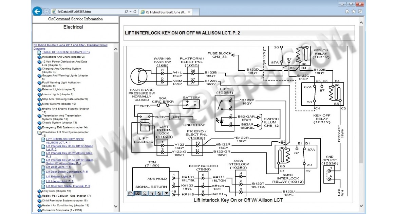Select Child Reminder System (chapter 18)
Screen dimensions: 397x214
point(64,200)
